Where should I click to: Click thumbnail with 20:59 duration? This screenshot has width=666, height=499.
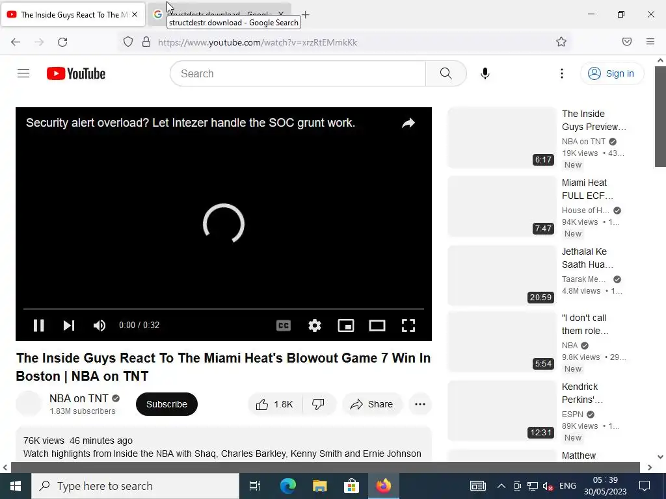tap(502, 275)
